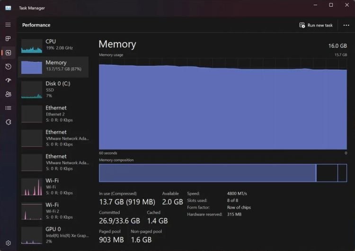Go to the Processes page icon

click(x=8, y=39)
